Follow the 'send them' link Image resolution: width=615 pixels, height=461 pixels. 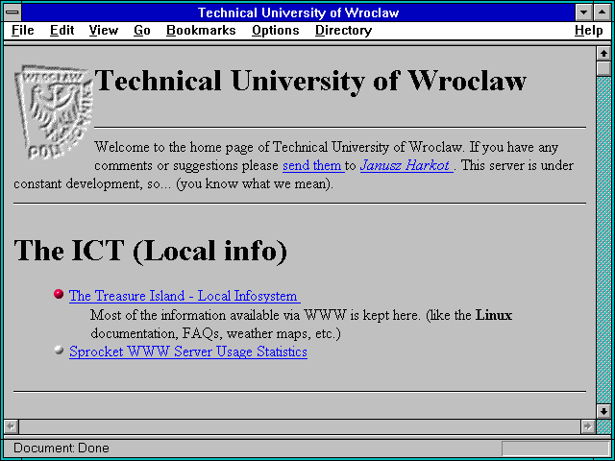point(313,165)
